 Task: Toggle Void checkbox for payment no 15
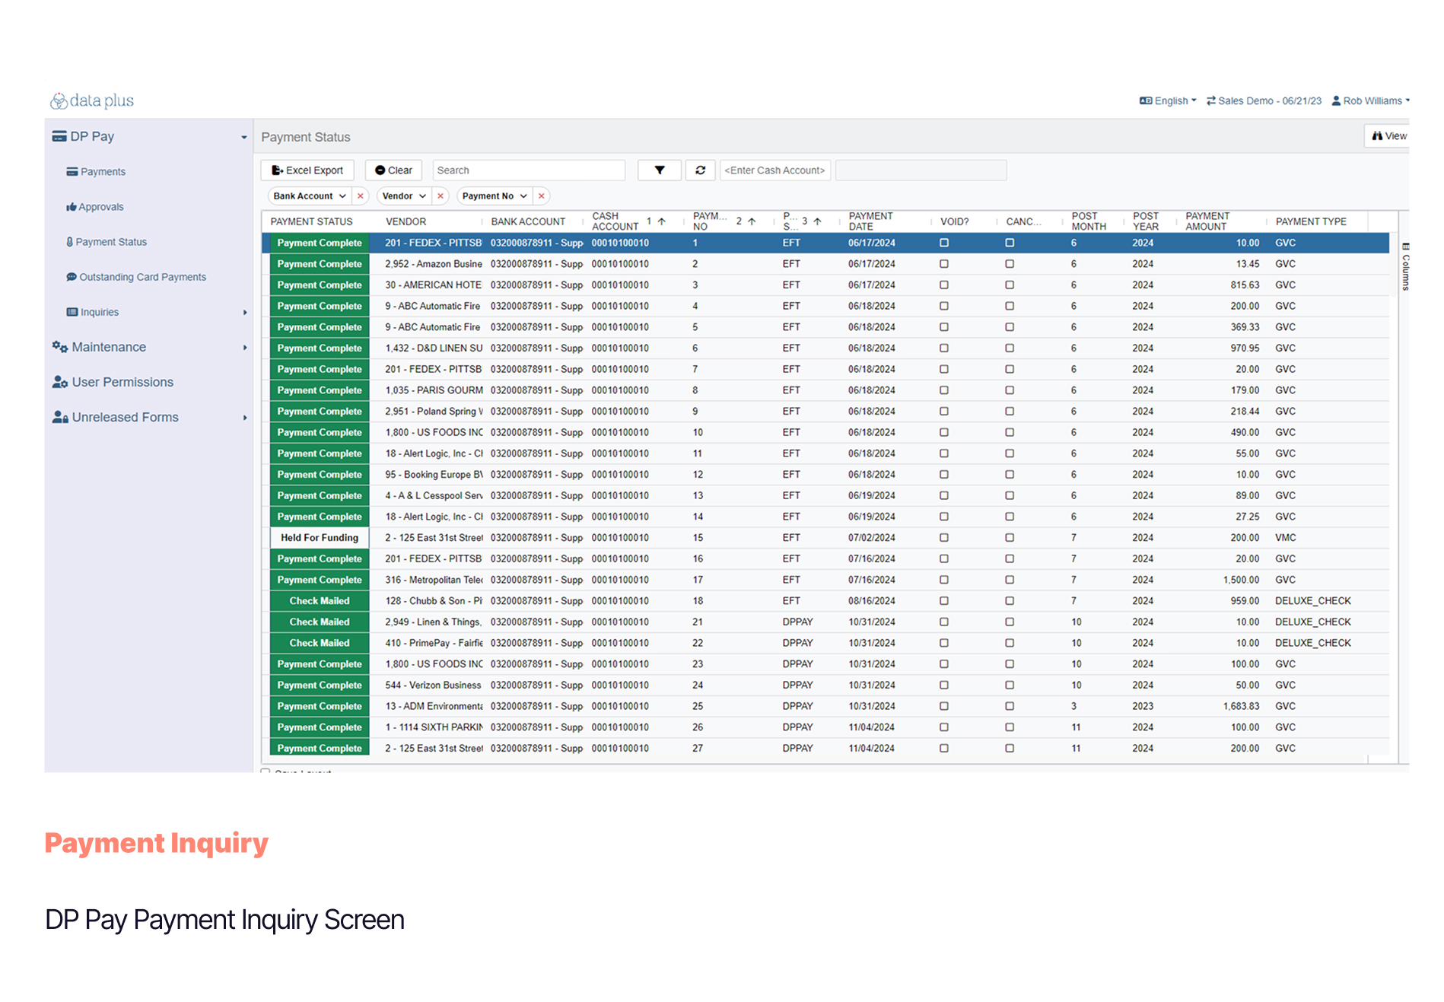pos(944,538)
